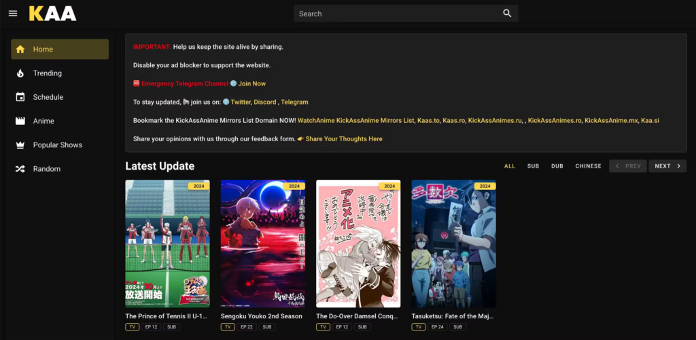Select the CHINESE filter tab
Viewport: 696px width, 340px height.
588,166
